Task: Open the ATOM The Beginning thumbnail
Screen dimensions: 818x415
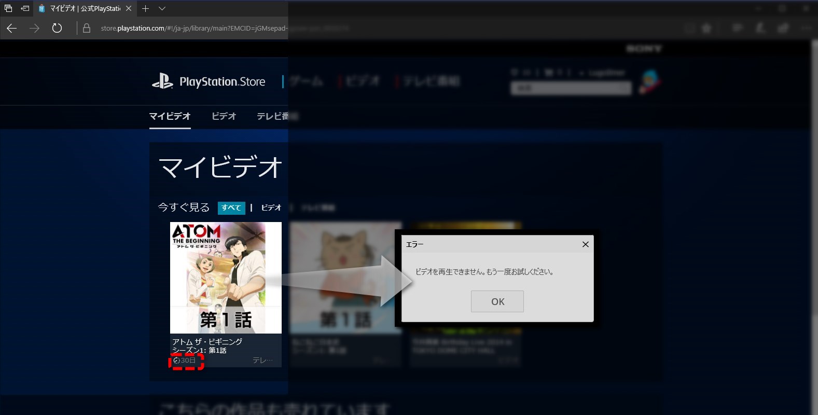Action: tap(226, 278)
